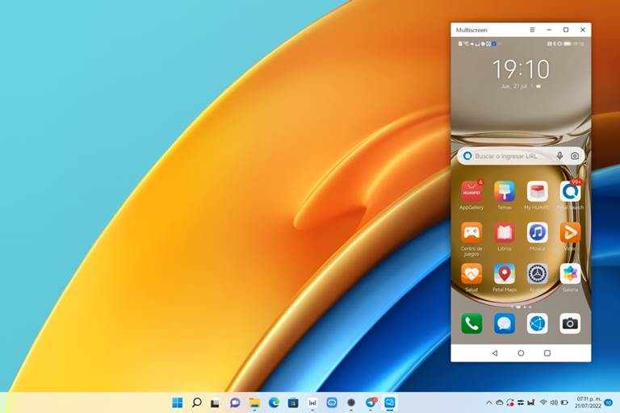
Task: Open the taskbar clock and date
Action: point(588,403)
